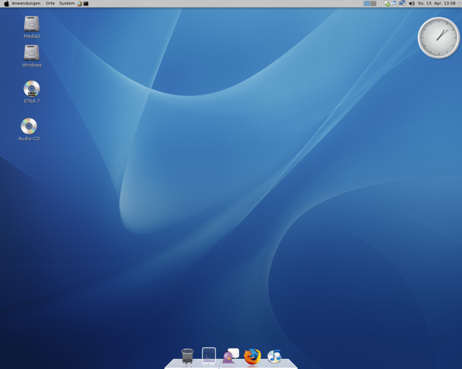
Task: Launch Firefox from the dock
Action: pyautogui.click(x=253, y=356)
